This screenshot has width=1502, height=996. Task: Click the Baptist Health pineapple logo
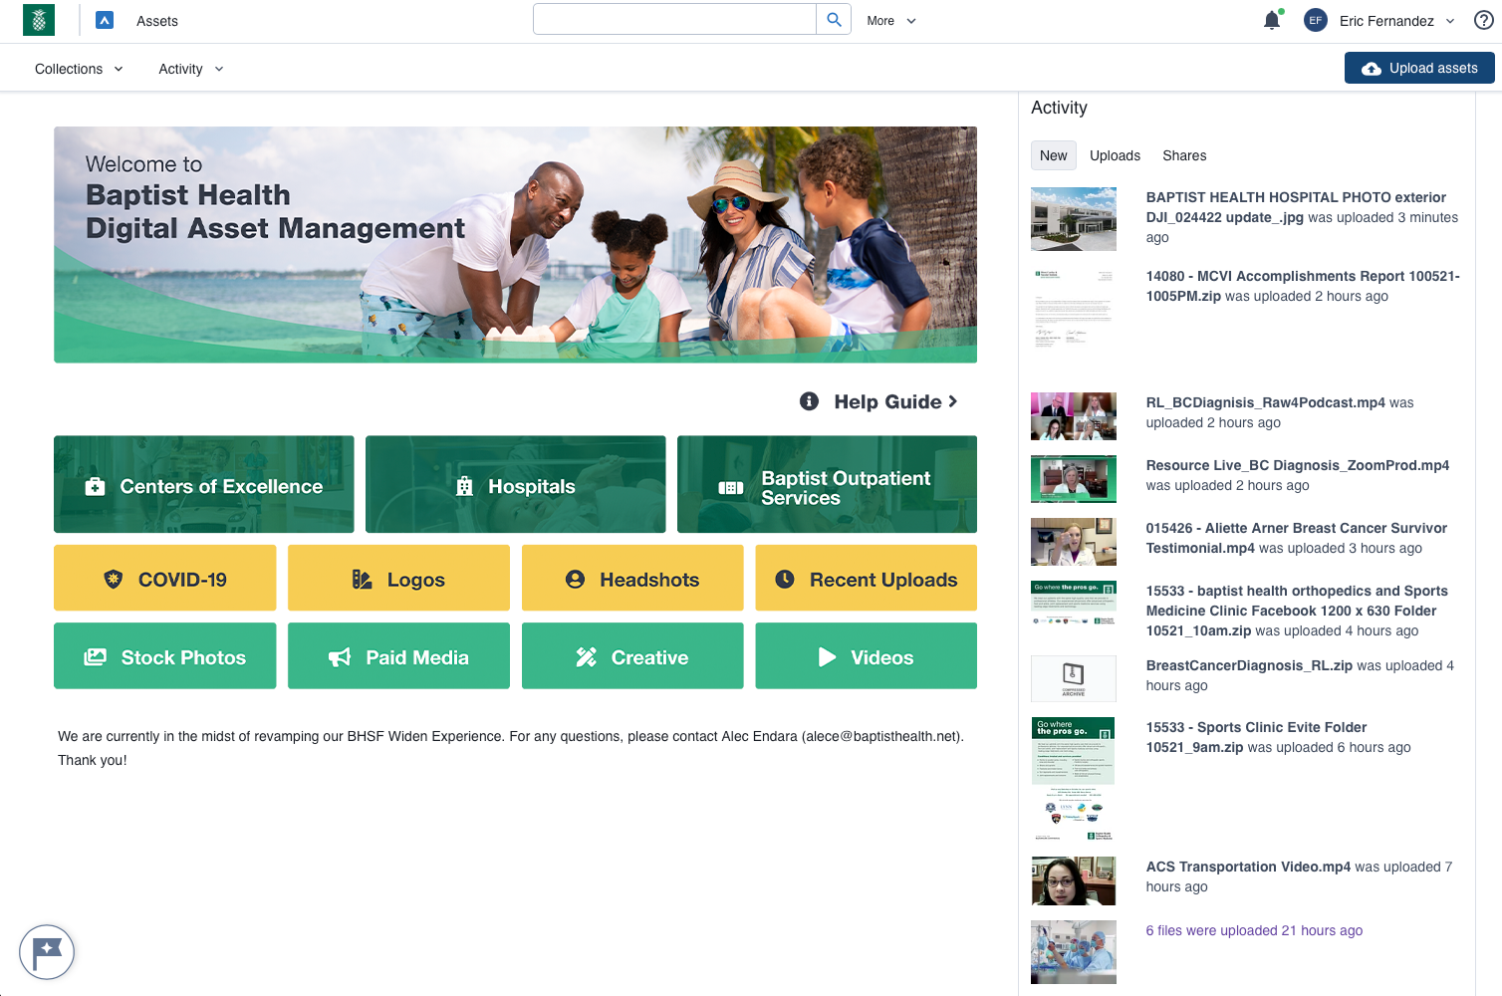pos(39,19)
